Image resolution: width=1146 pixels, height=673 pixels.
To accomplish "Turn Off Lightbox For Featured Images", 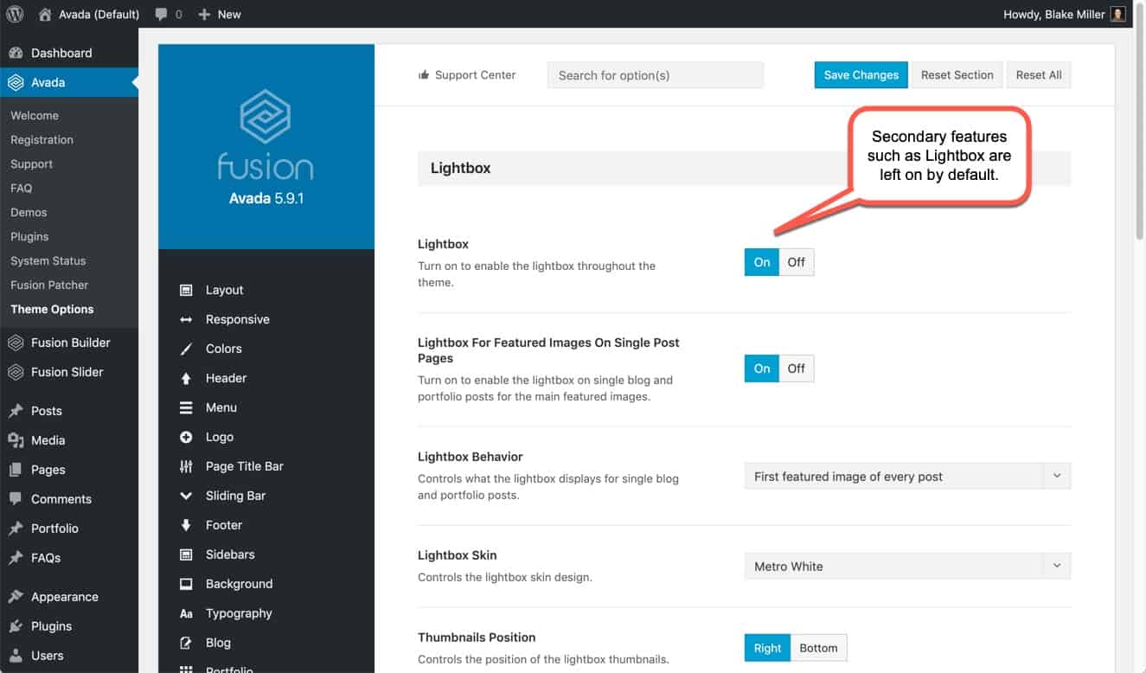I will (x=797, y=369).
